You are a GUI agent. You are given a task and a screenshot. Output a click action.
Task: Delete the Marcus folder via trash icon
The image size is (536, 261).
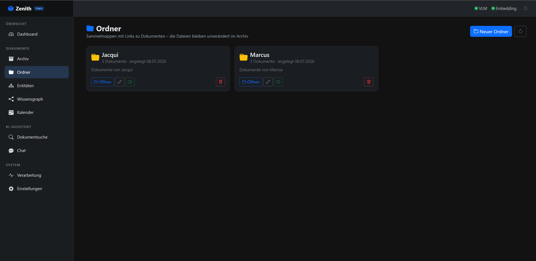click(x=369, y=82)
